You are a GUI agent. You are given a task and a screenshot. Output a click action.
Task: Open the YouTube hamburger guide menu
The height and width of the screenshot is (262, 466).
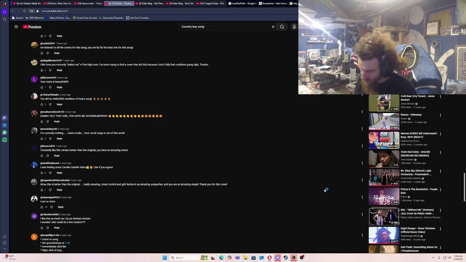click(x=16, y=27)
